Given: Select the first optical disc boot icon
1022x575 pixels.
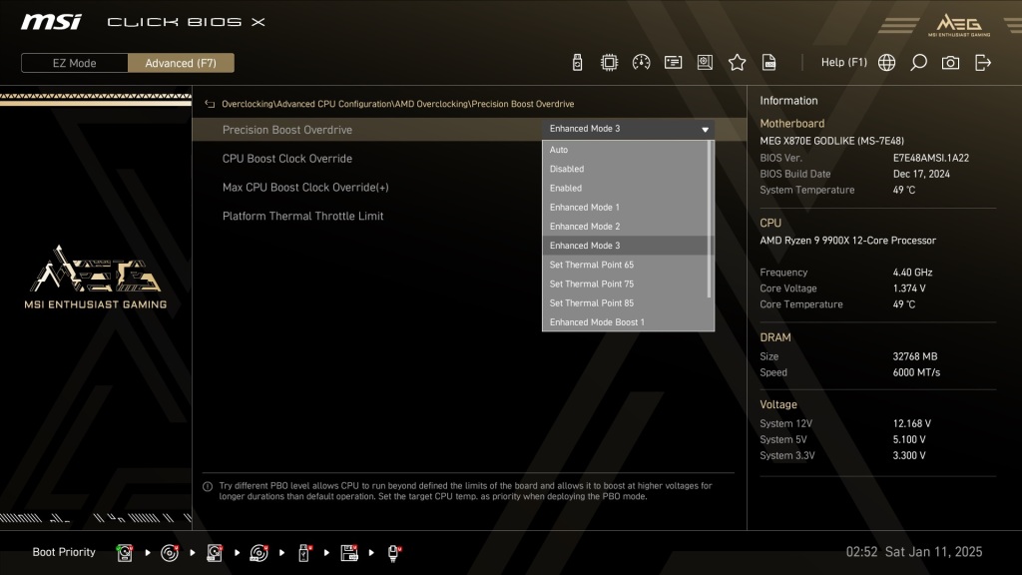Looking at the screenshot, I should 170,553.
